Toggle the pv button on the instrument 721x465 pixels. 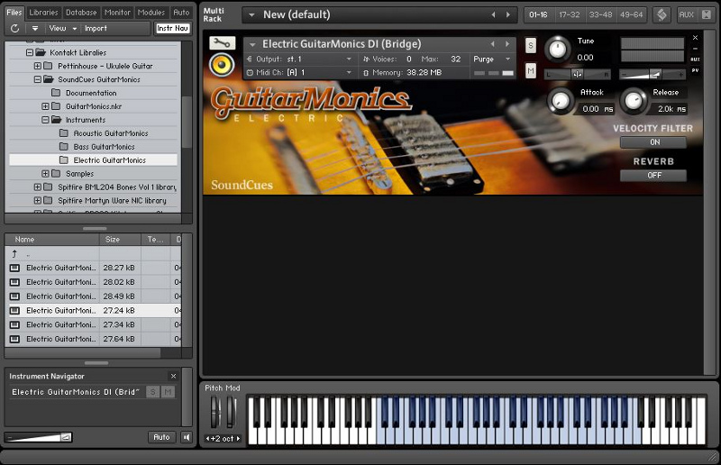click(695, 70)
